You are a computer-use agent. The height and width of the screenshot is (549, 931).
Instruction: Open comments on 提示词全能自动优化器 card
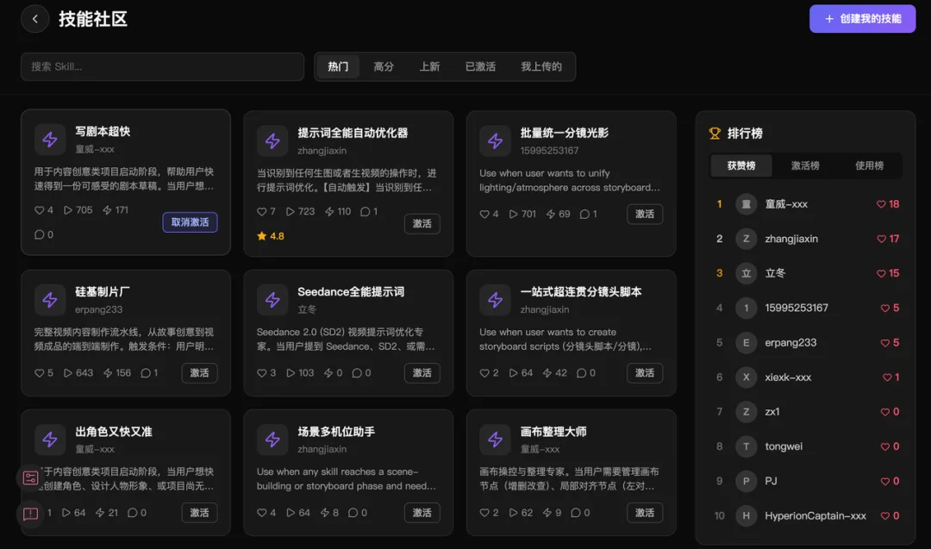pyautogui.click(x=366, y=210)
